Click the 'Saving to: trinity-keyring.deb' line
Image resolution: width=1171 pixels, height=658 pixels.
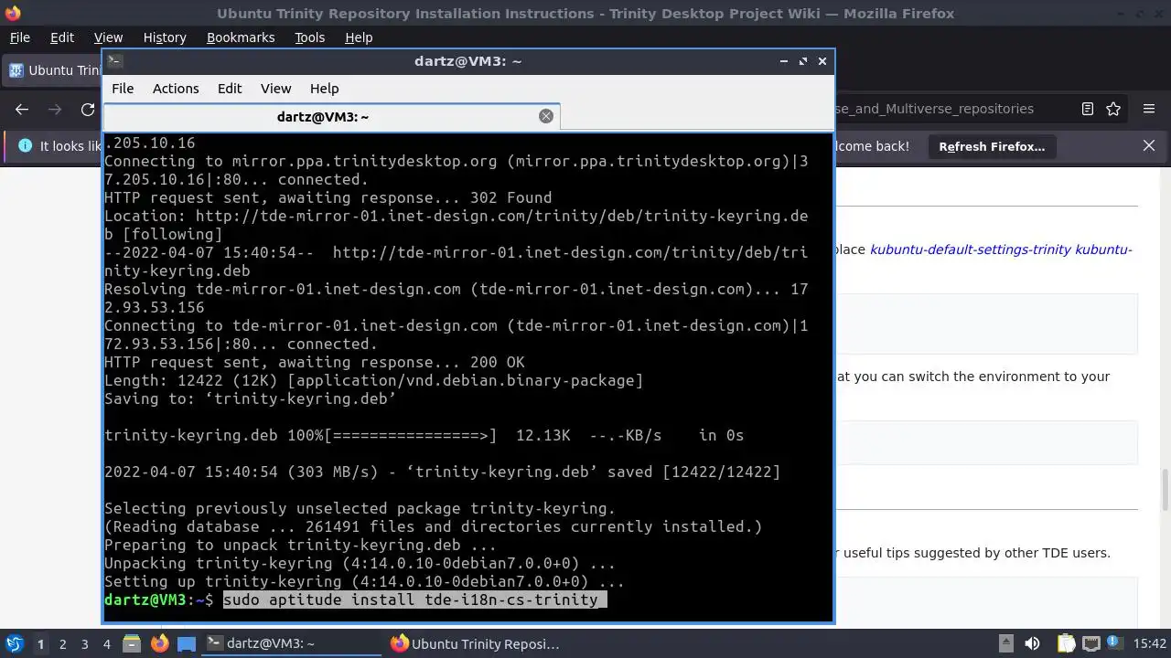[251, 398]
